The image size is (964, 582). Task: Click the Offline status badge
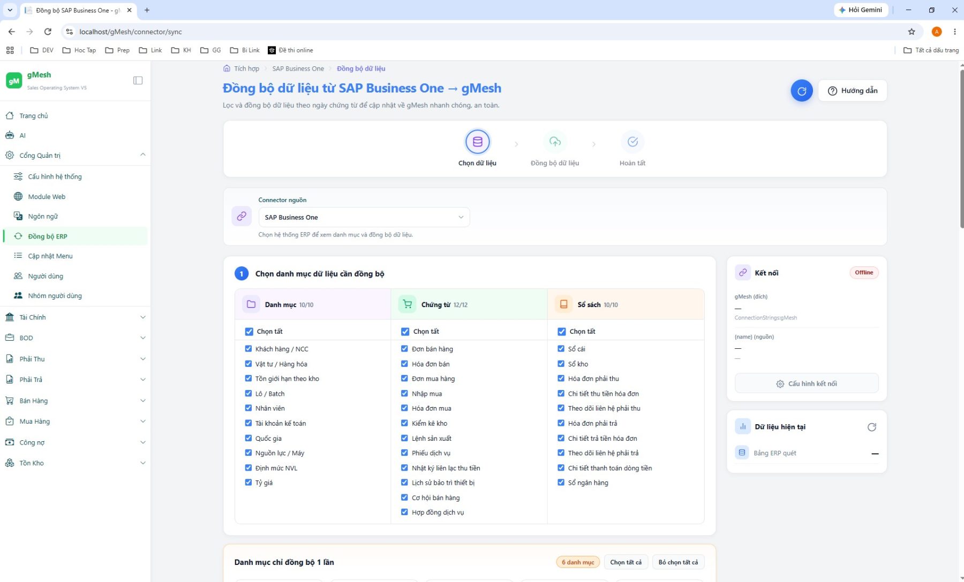864,273
